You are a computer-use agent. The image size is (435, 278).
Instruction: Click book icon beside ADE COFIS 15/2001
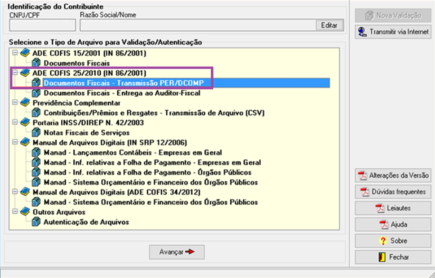25,52
